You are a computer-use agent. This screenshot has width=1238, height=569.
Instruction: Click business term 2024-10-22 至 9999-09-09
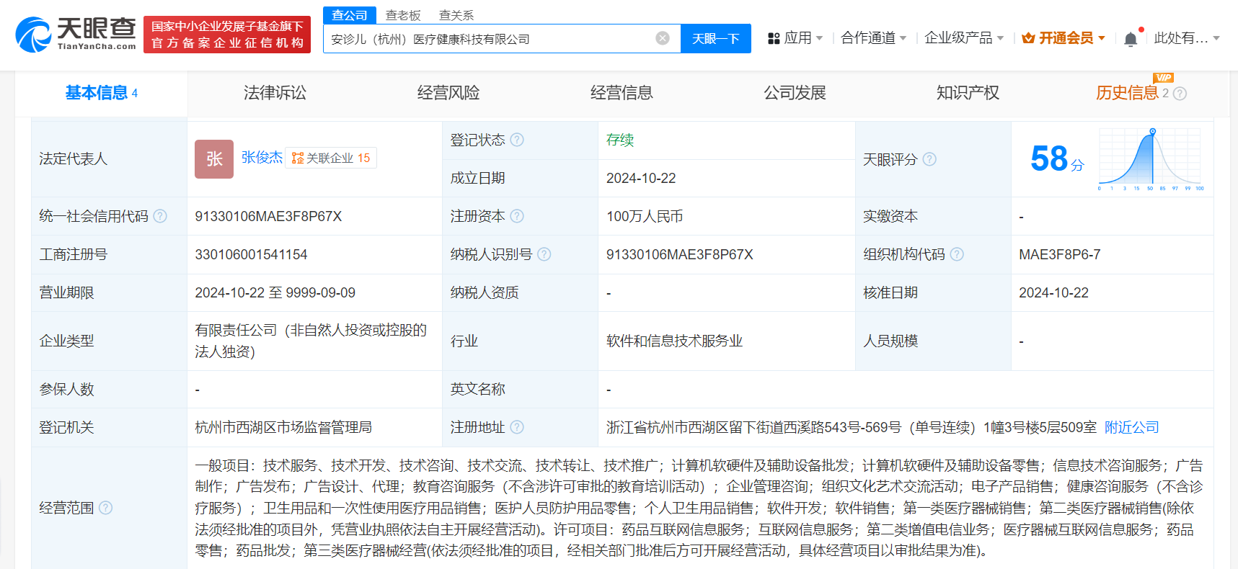tap(275, 292)
